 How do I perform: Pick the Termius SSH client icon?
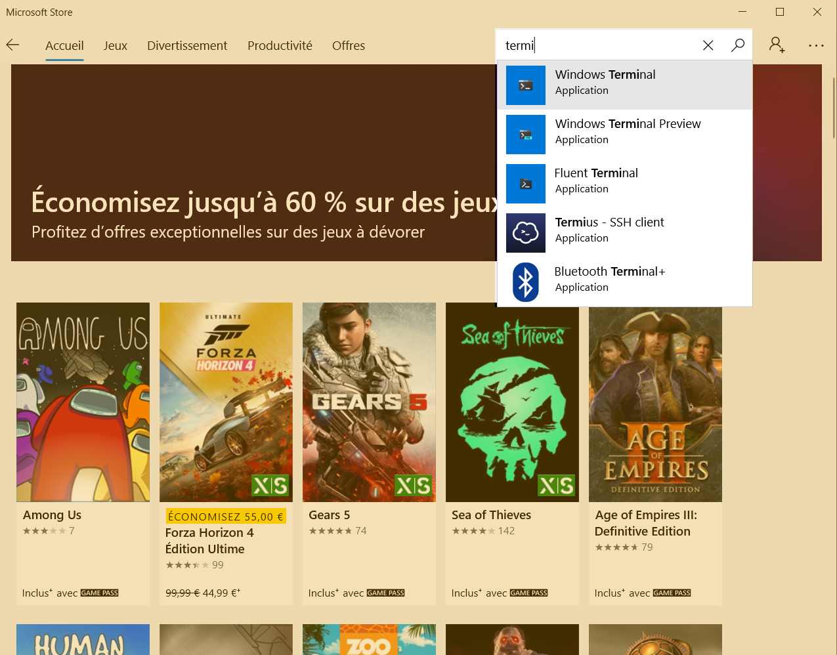pyautogui.click(x=526, y=233)
